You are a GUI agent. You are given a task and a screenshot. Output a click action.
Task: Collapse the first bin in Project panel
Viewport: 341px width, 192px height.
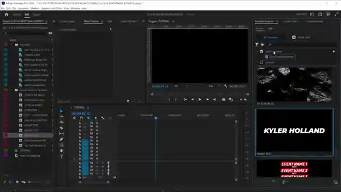click(x=11, y=45)
